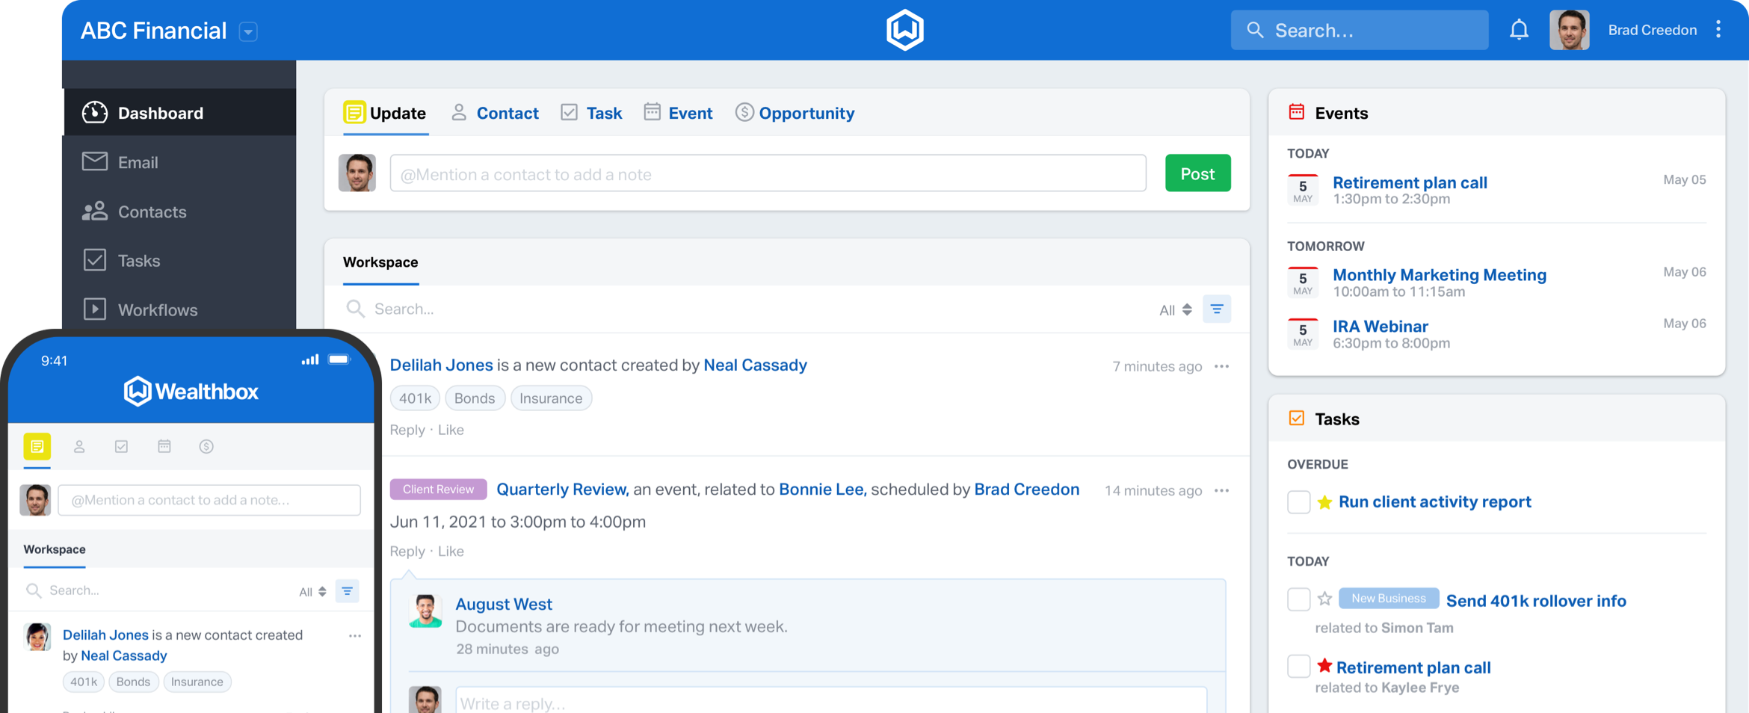The image size is (1749, 713).
Task: Like the Quarterly Review post
Action: pyautogui.click(x=451, y=551)
